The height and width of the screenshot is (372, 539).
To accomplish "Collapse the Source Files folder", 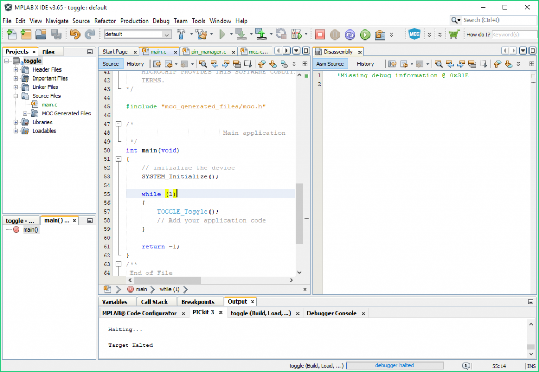I will (x=16, y=96).
